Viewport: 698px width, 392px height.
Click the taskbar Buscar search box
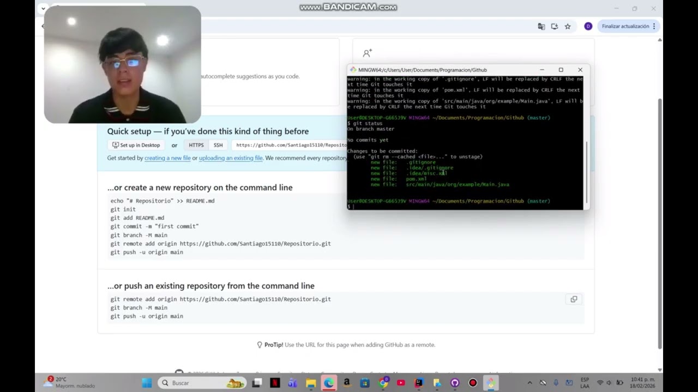pyautogui.click(x=202, y=383)
